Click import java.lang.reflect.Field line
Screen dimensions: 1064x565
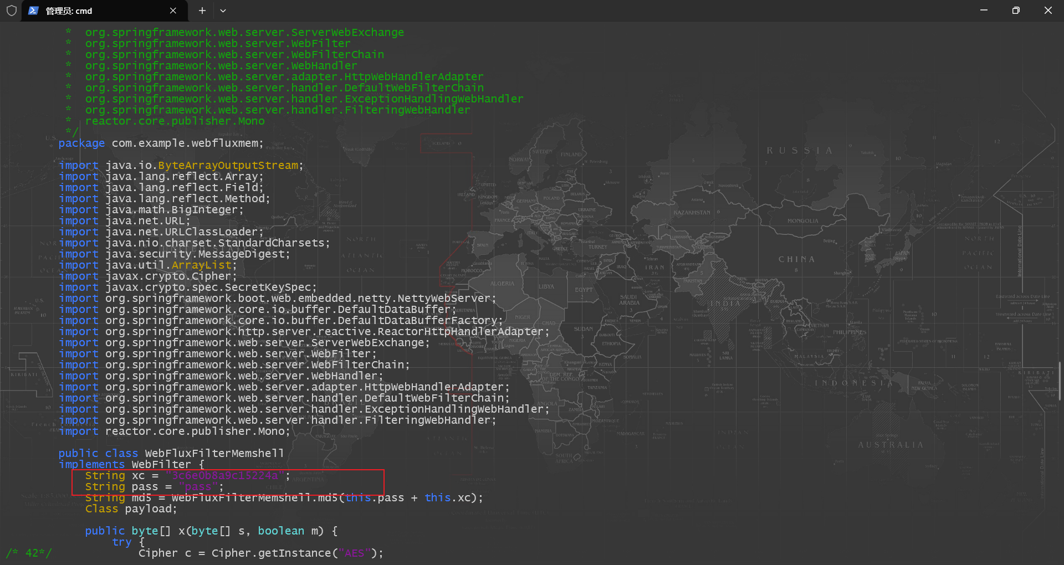click(161, 188)
